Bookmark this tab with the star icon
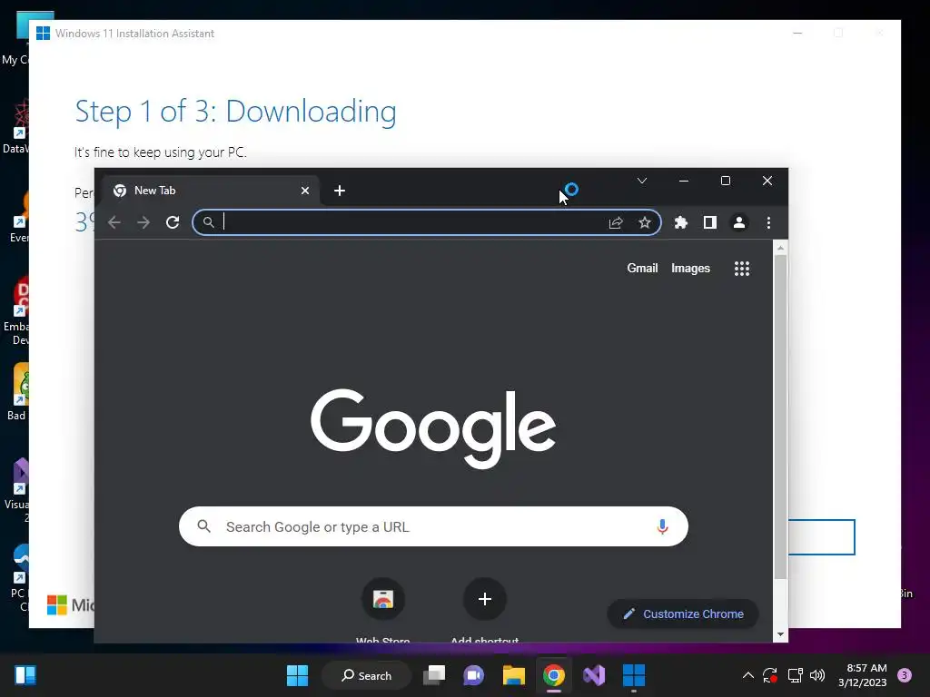The width and height of the screenshot is (930, 697). (645, 222)
